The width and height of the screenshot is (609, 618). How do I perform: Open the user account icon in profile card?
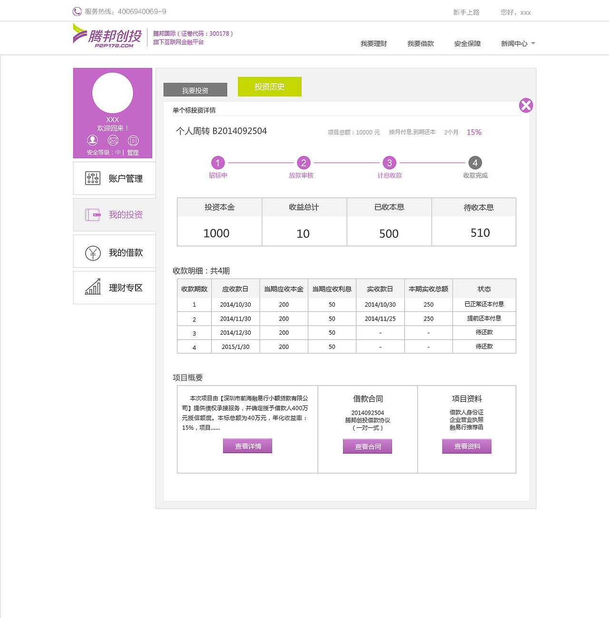pos(93,140)
